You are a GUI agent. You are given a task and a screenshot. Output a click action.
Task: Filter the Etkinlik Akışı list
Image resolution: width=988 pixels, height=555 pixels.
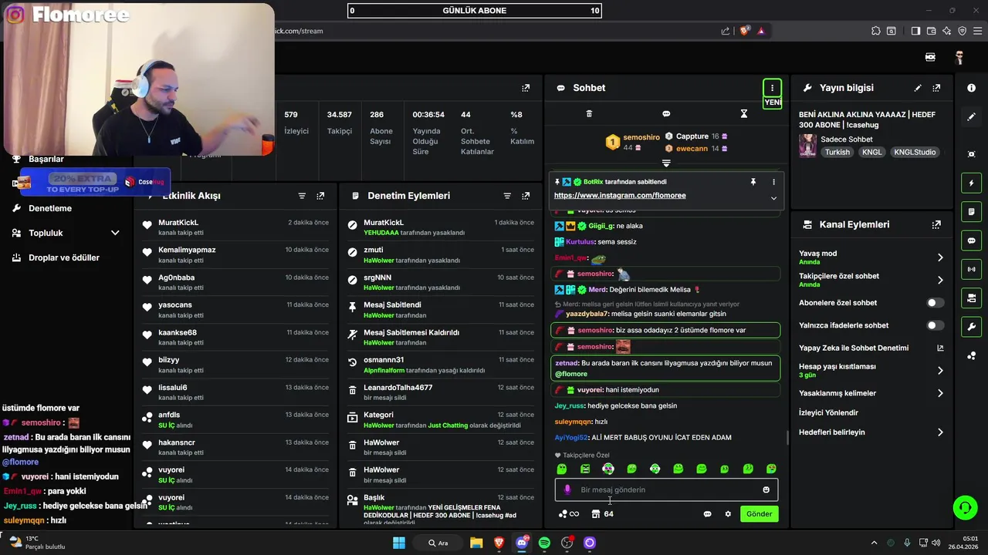click(x=302, y=196)
